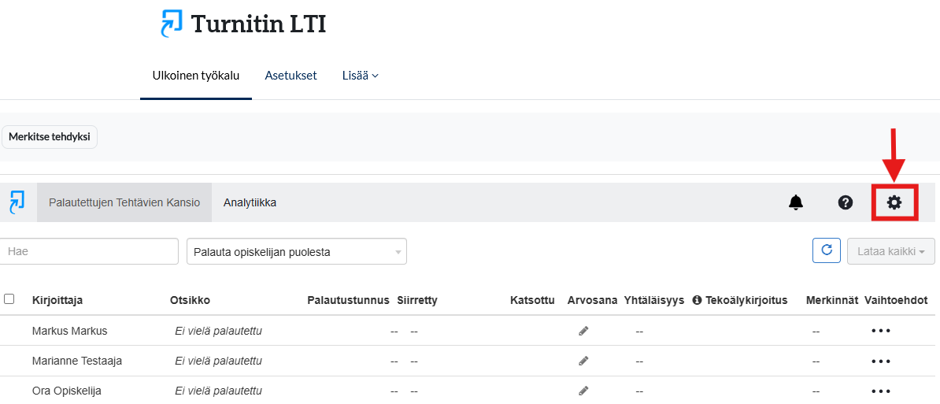
Task: Click the grade pencil for Markus Markus
Action: coord(583,332)
